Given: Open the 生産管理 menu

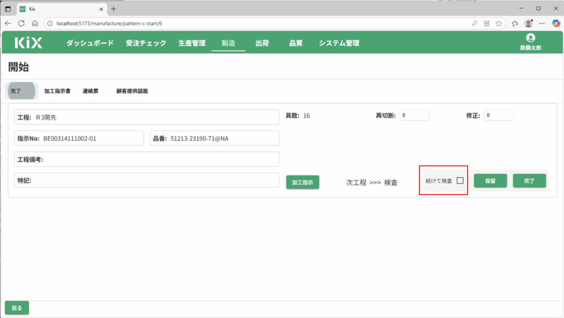Looking at the screenshot, I should 192,43.
